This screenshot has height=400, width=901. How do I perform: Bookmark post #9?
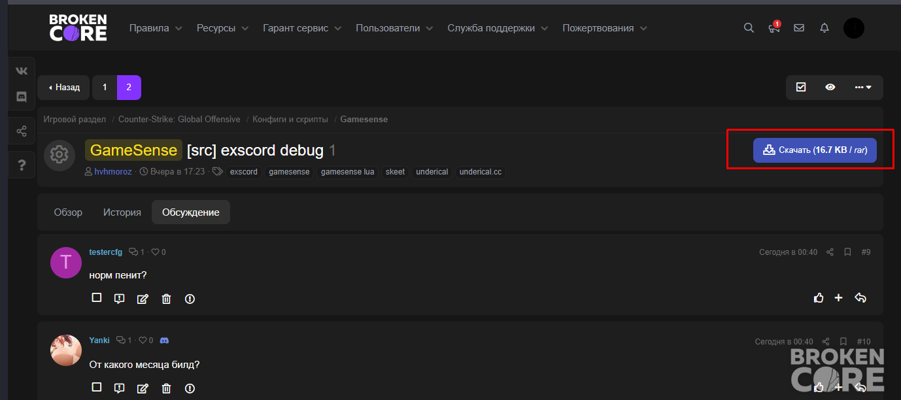coord(847,252)
